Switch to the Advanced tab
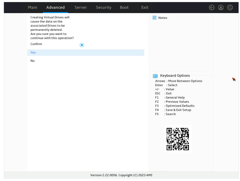 pos(56,7)
